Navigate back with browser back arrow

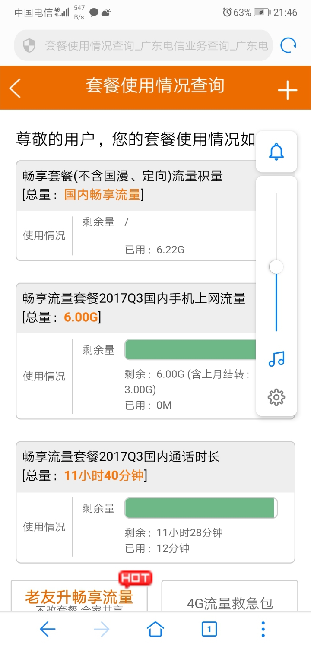pyautogui.click(x=48, y=629)
